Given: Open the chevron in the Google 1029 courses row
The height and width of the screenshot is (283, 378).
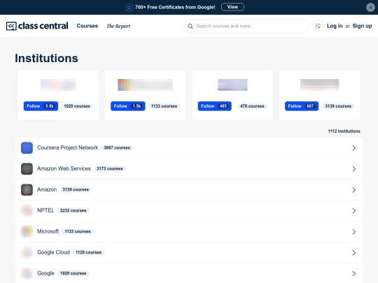Looking at the screenshot, I should 354,274.
